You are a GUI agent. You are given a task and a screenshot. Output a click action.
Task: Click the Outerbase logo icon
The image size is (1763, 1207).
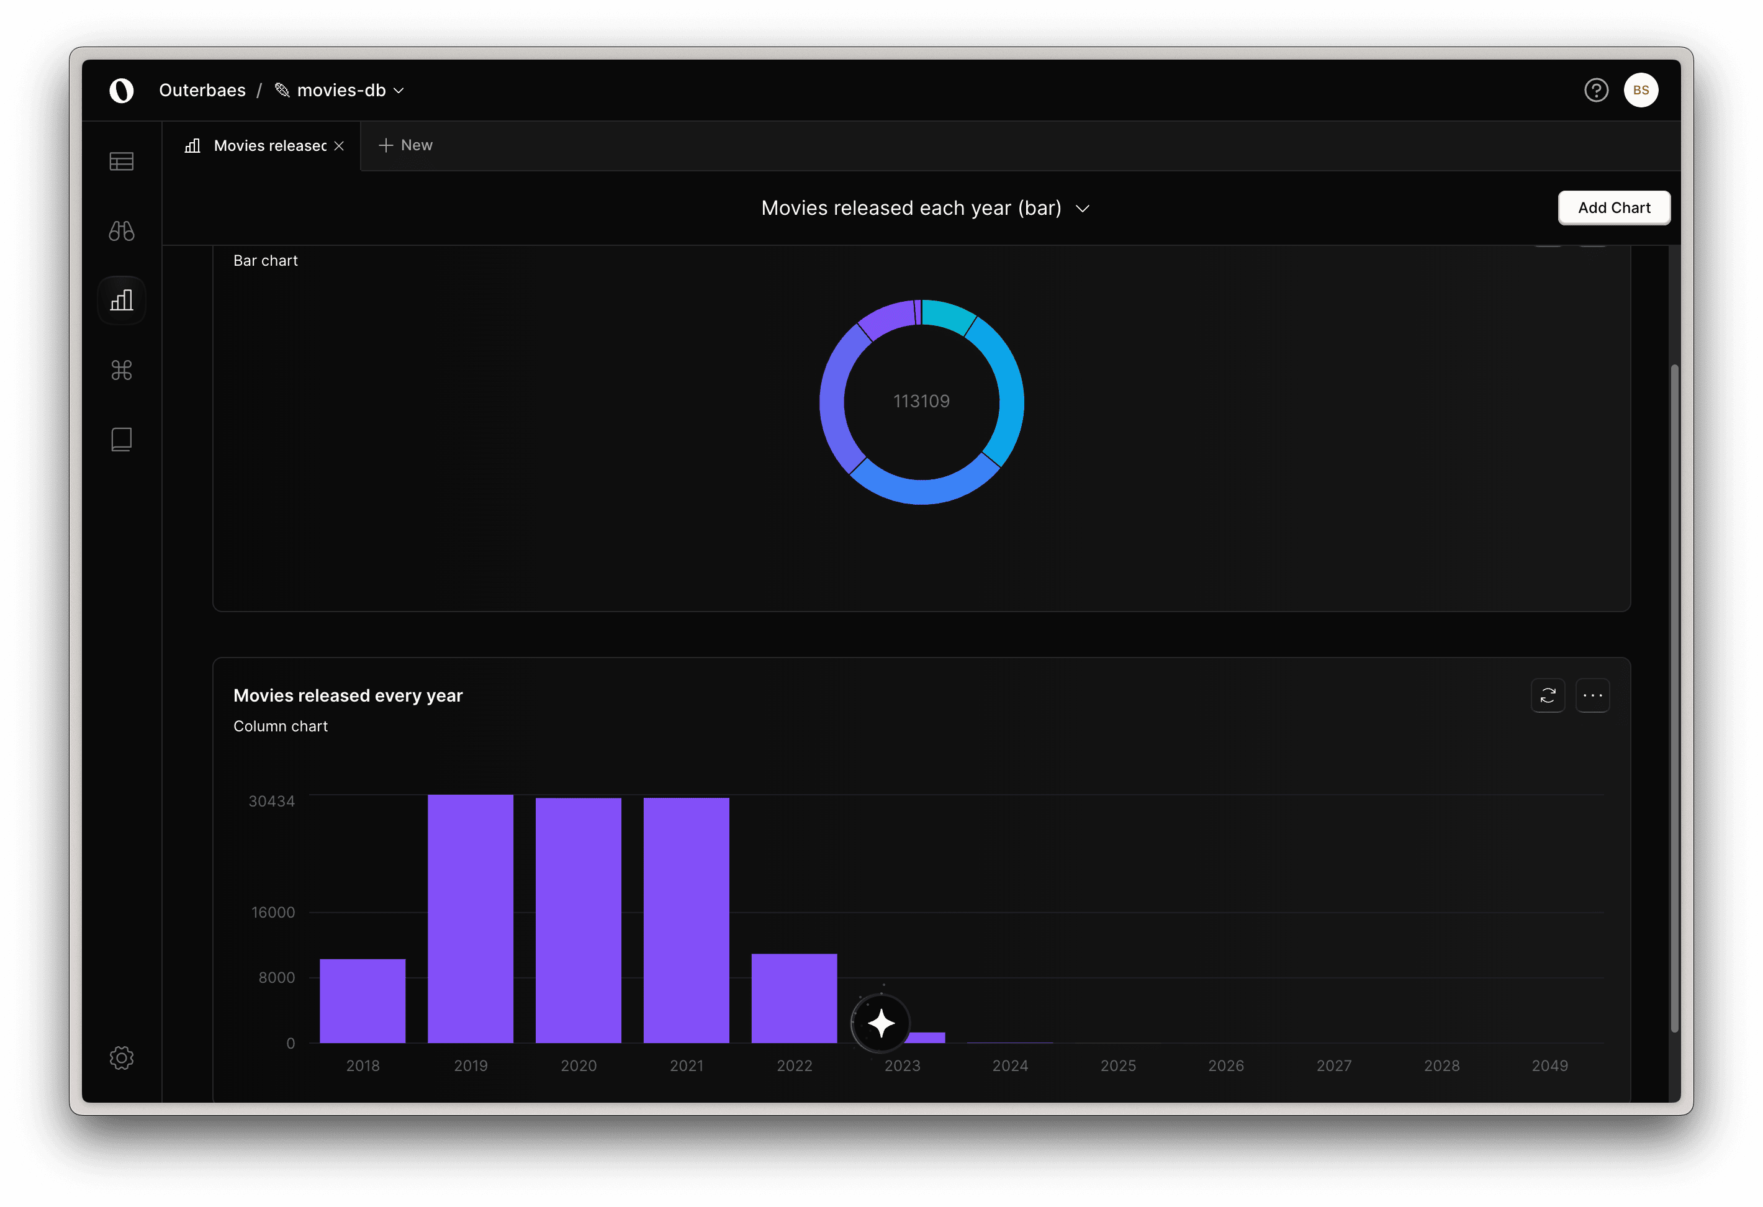coord(122,90)
